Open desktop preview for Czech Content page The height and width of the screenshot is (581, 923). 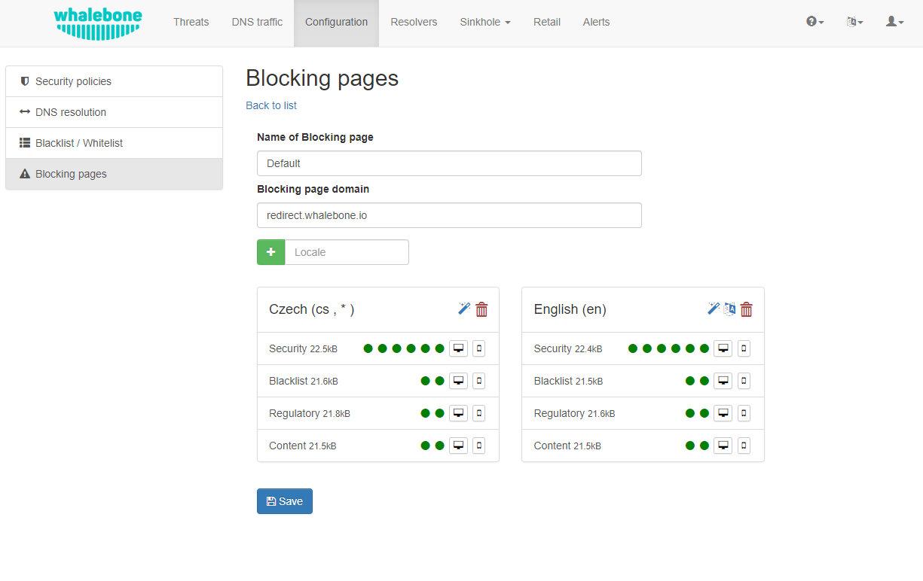pyautogui.click(x=458, y=446)
